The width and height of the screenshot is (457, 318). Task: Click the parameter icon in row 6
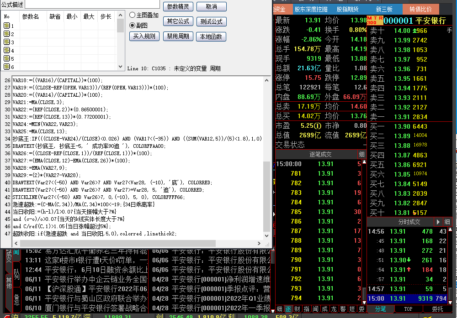7,67
